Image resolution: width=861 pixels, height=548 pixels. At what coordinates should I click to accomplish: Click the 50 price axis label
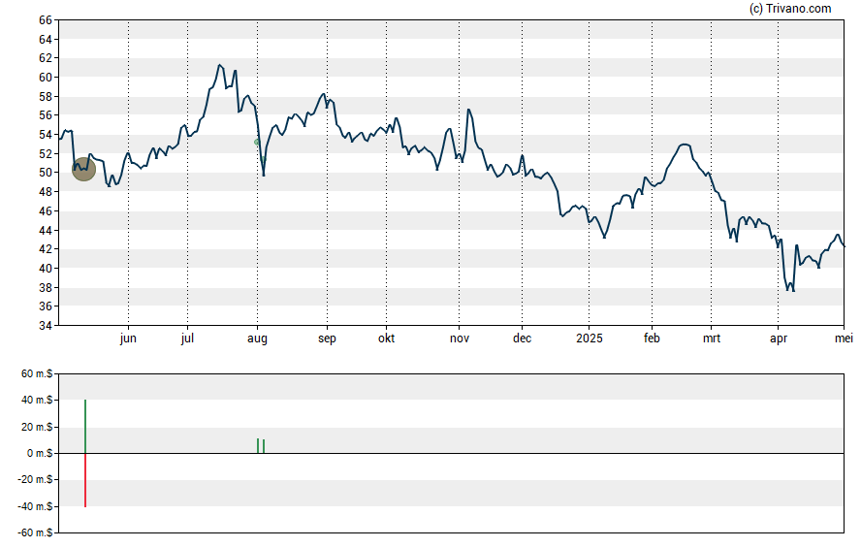45,173
